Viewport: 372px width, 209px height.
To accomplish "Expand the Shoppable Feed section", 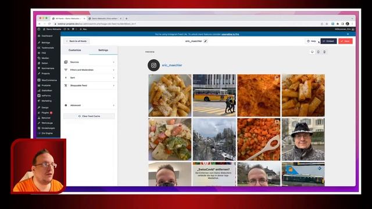I will point(89,85).
